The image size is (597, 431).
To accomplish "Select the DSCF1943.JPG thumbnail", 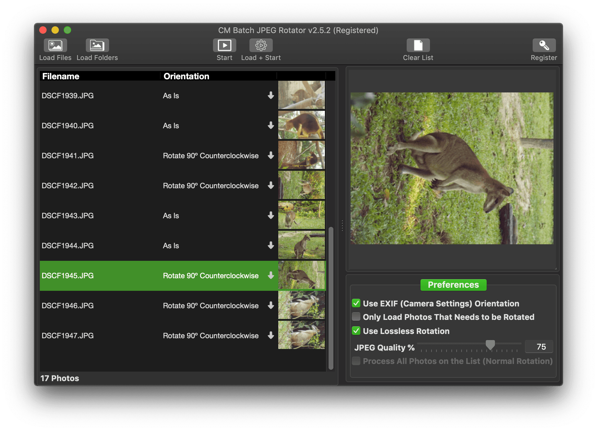I will coord(302,215).
